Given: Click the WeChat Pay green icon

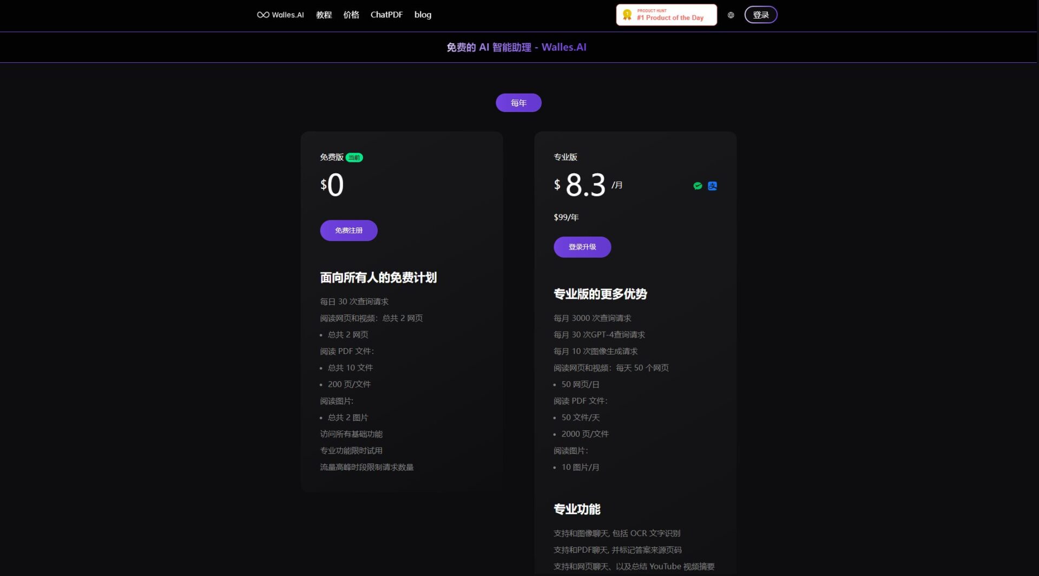Looking at the screenshot, I should [x=698, y=186].
